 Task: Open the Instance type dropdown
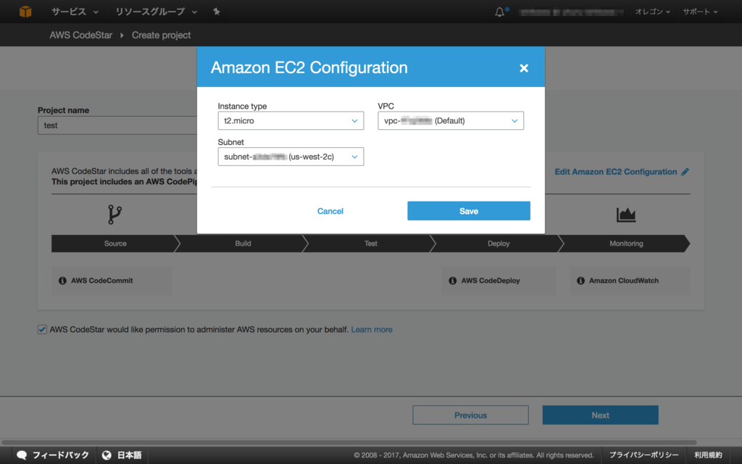pos(291,121)
